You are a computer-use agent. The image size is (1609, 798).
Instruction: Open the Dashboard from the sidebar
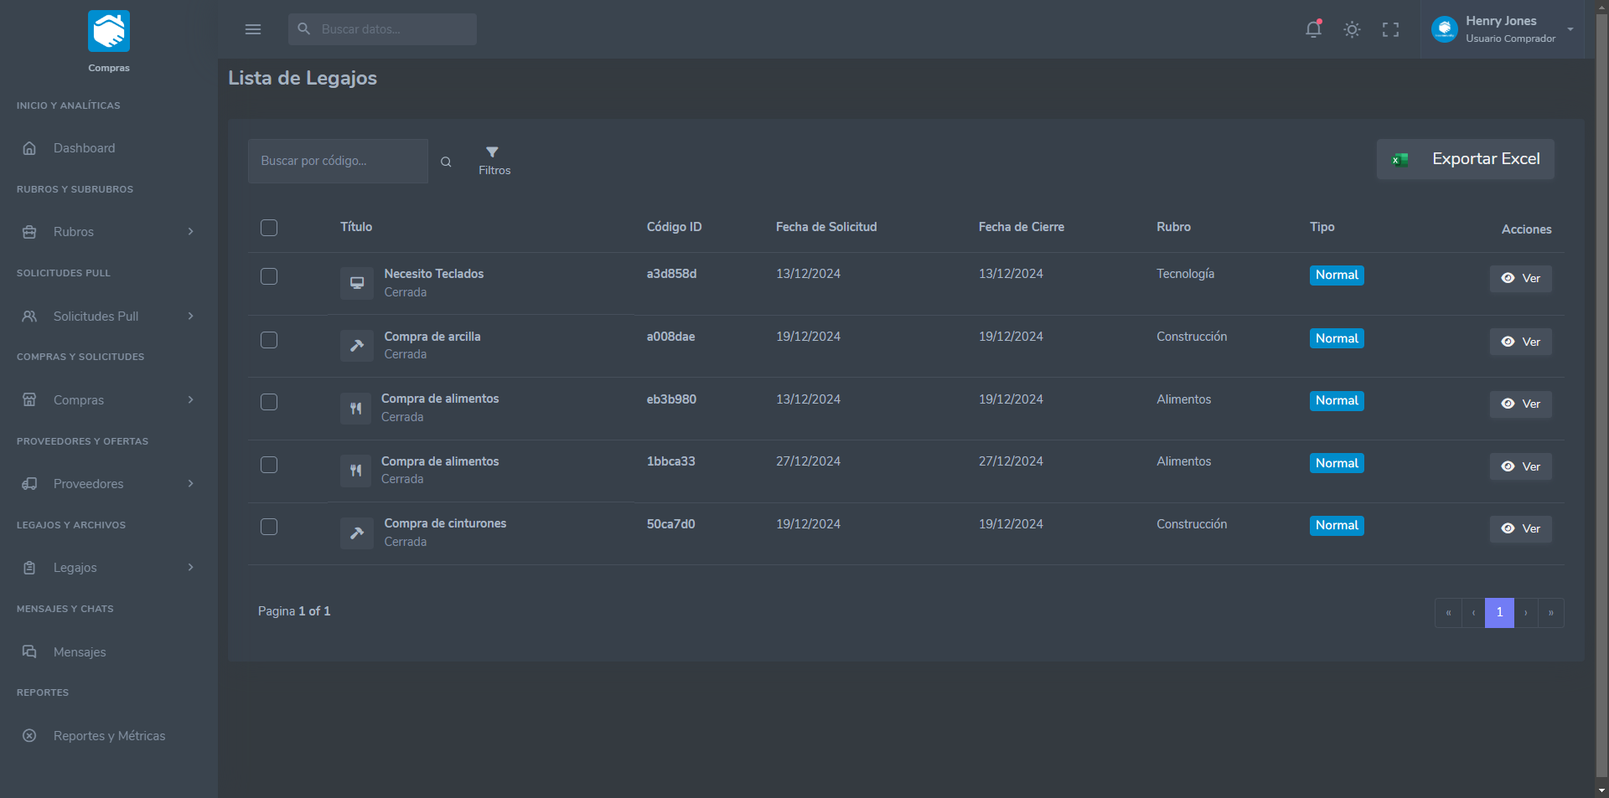[x=84, y=148]
